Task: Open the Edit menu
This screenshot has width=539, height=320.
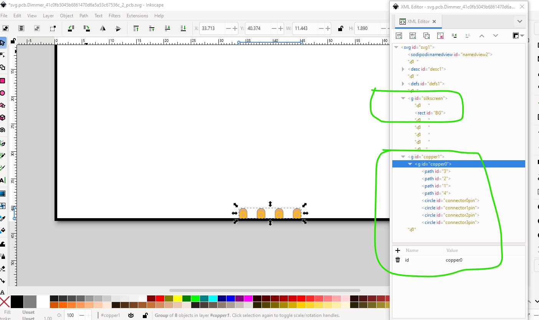Action: 17,16
